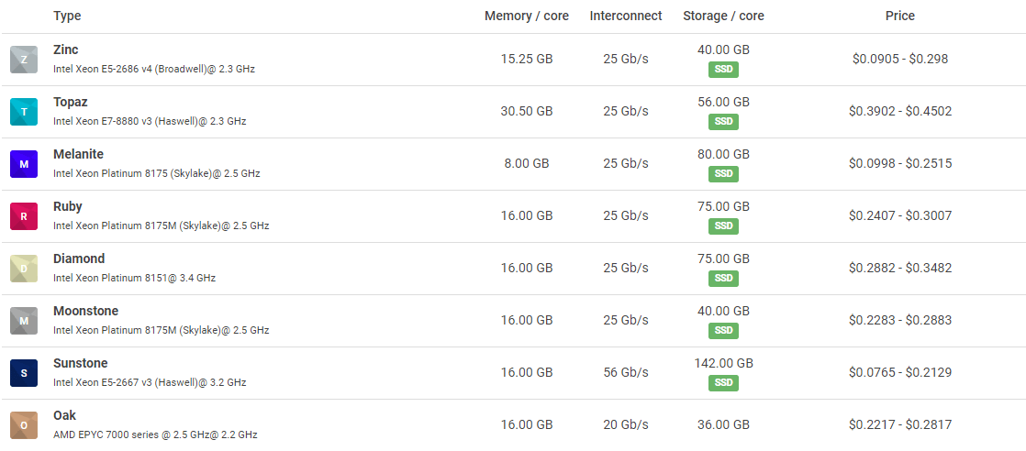The height and width of the screenshot is (451, 1026).
Task: Click the Zinc instance icon
Action: click(x=24, y=60)
